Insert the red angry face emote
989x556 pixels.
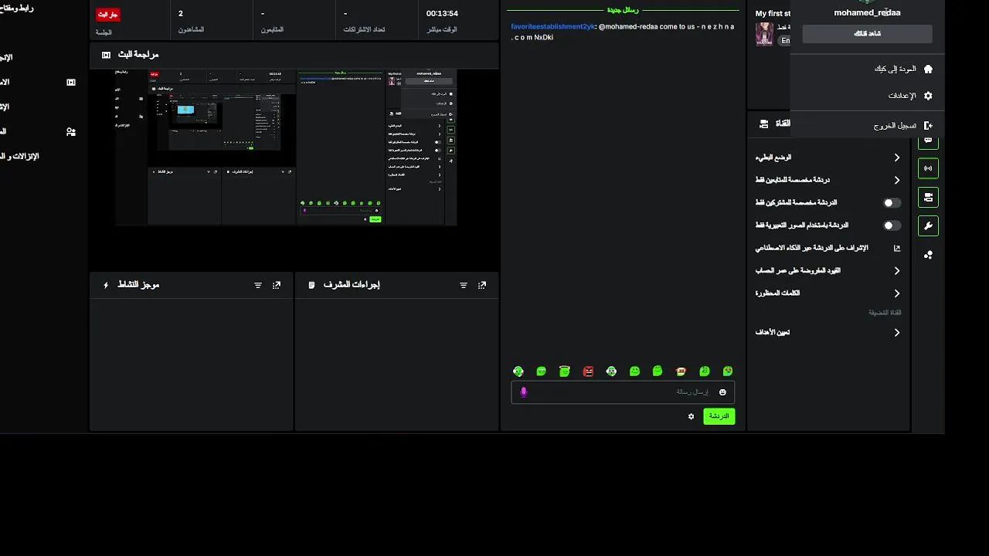588,371
